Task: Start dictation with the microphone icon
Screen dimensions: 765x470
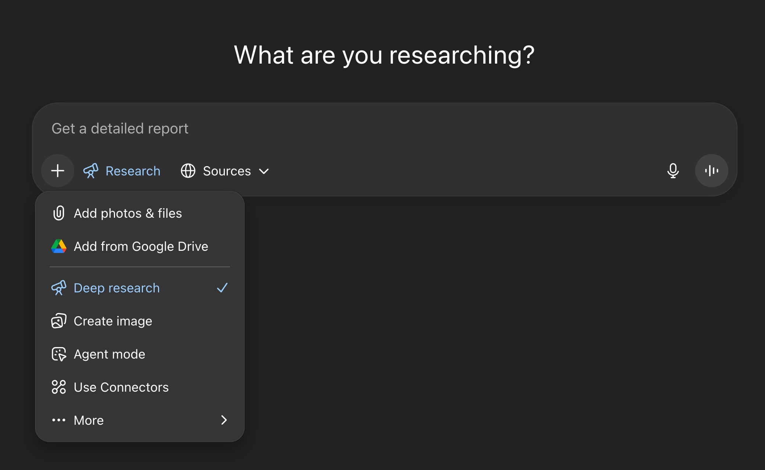Action: click(x=673, y=171)
